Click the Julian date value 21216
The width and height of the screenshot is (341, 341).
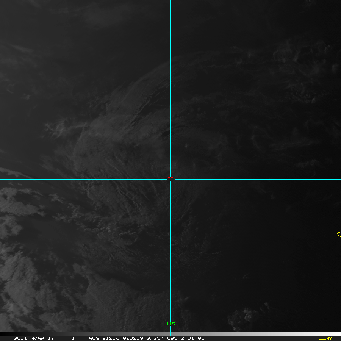pos(111,338)
